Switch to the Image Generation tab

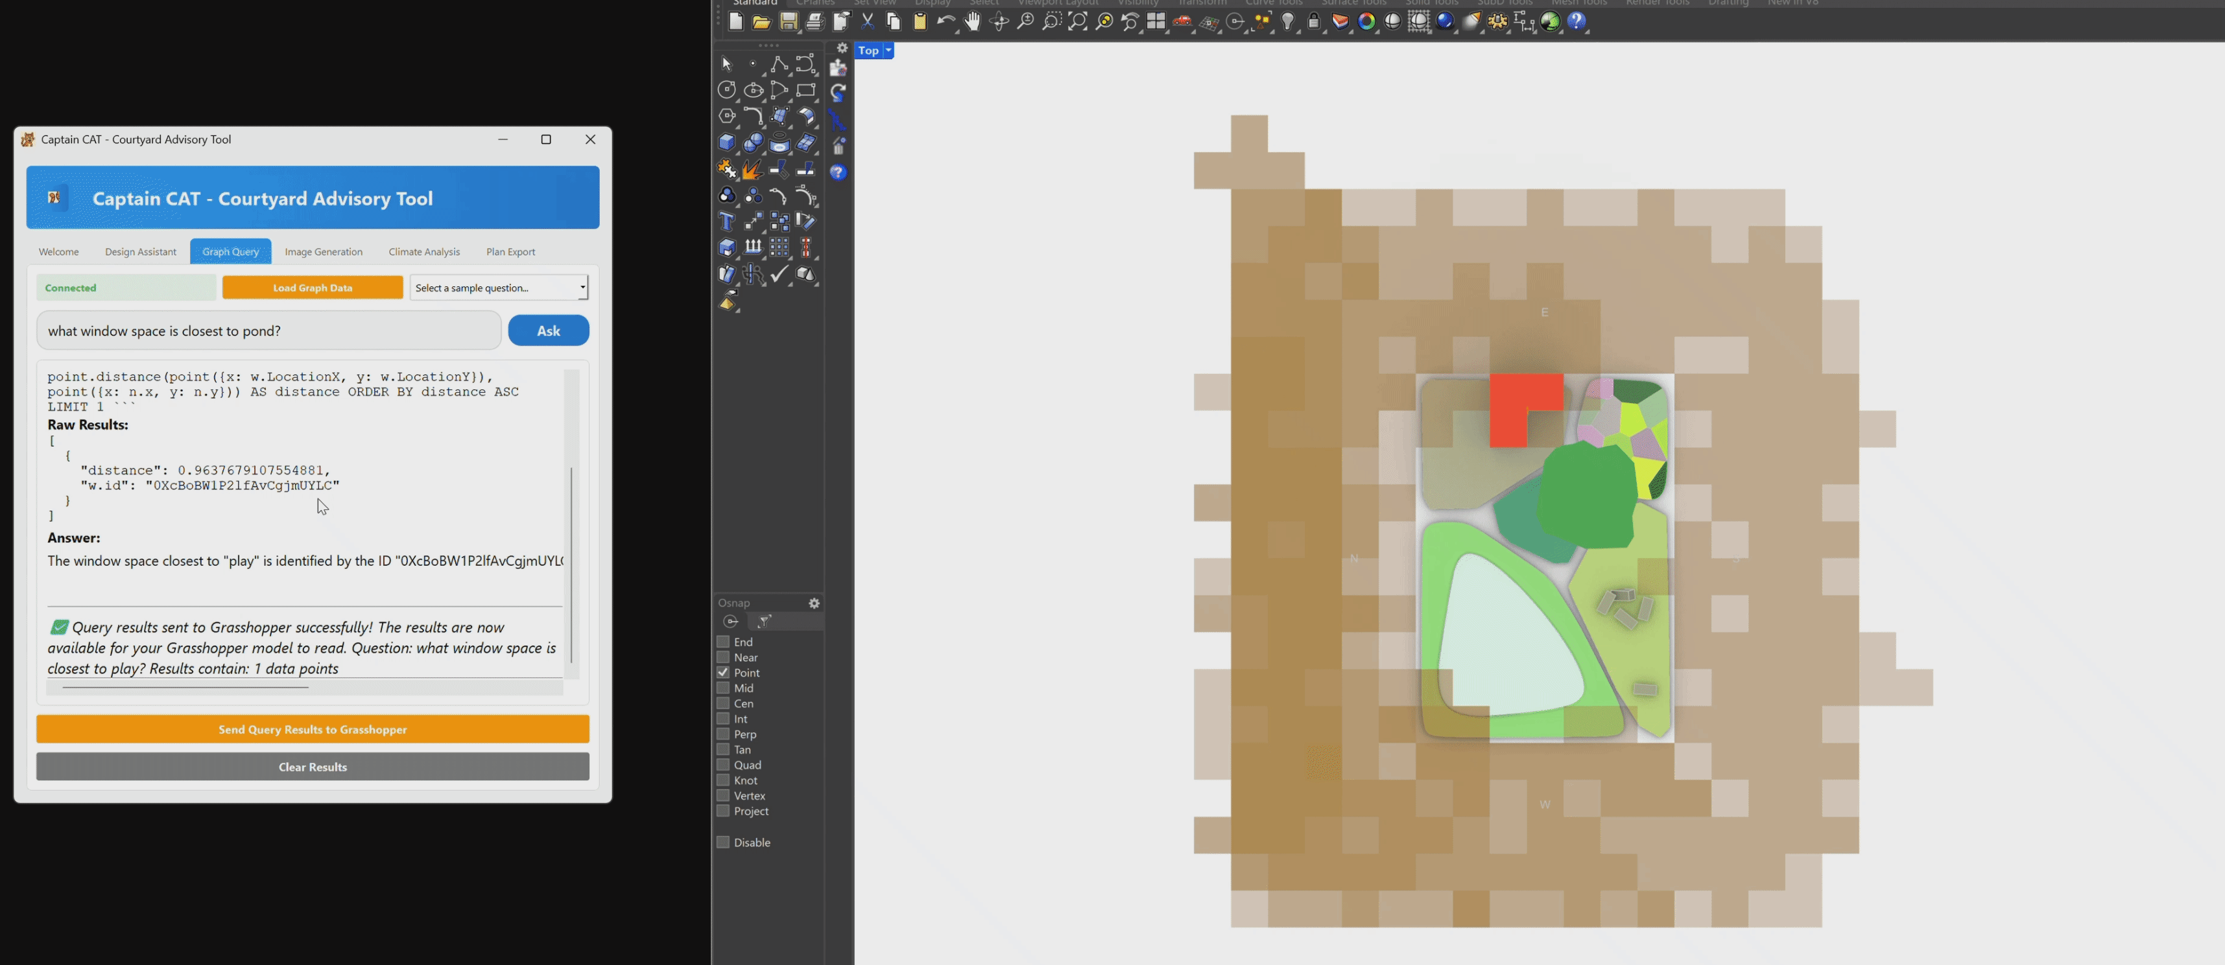(324, 252)
